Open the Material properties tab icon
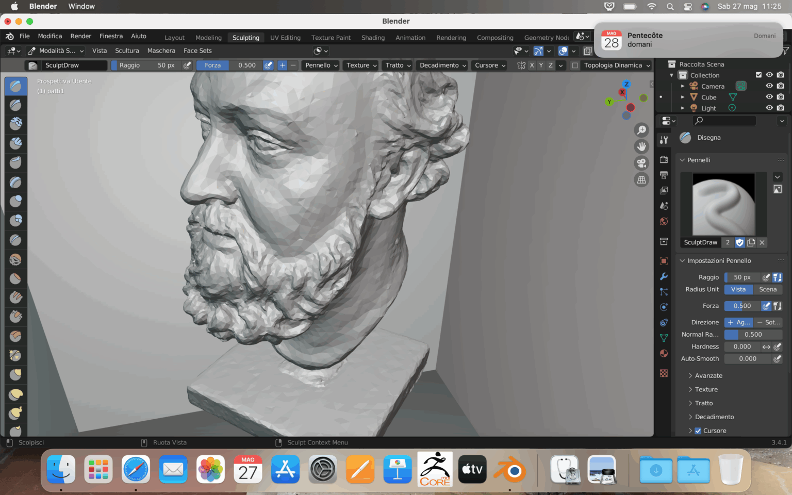Viewport: 792px width, 495px height. pyautogui.click(x=664, y=354)
